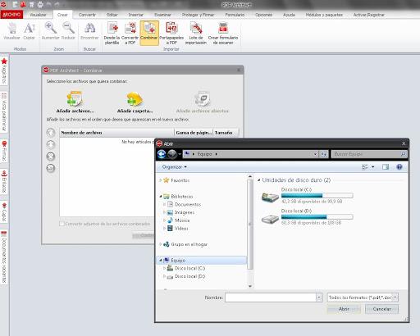The image size is (420, 336).
Task: Open the Disco local (C:) drive icon
Action: pyautogui.click(x=270, y=197)
